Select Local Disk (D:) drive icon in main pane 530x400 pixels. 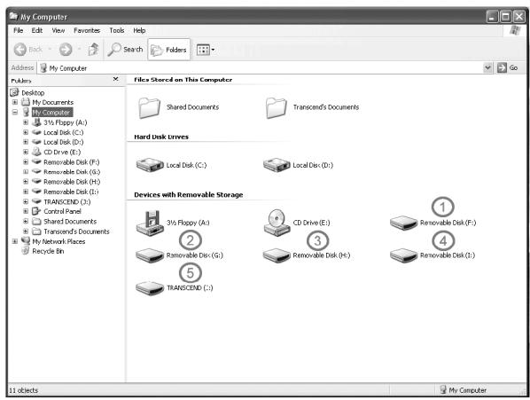click(x=277, y=165)
